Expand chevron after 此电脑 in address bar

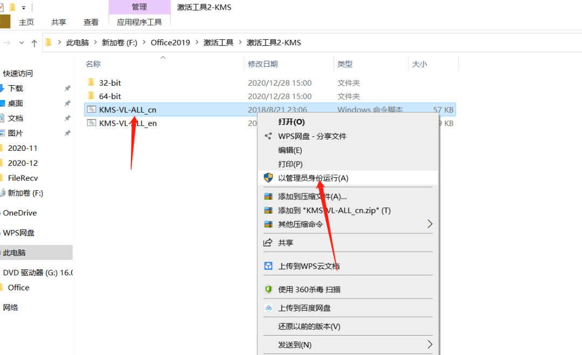[95, 43]
